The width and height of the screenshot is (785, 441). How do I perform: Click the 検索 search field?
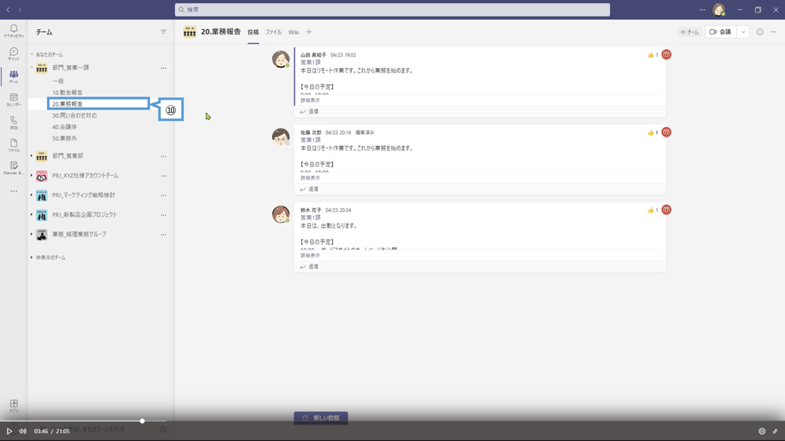coord(392,9)
